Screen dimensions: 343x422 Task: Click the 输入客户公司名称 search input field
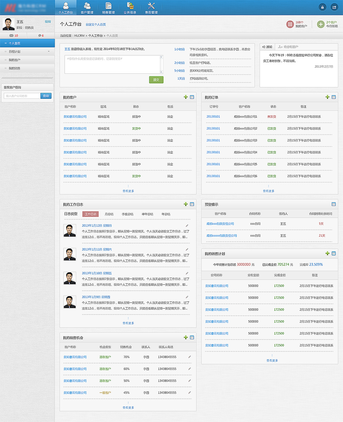tap(21, 96)
